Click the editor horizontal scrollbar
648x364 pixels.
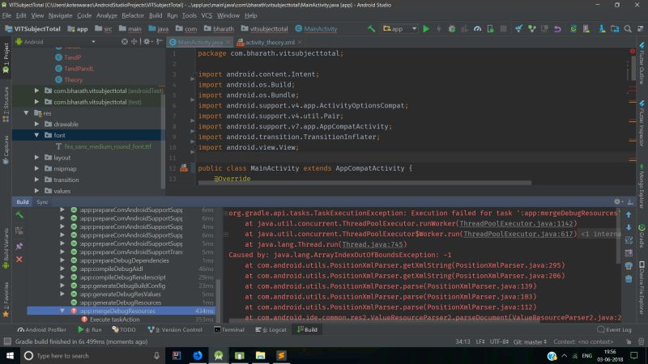(x=365, y=183)
